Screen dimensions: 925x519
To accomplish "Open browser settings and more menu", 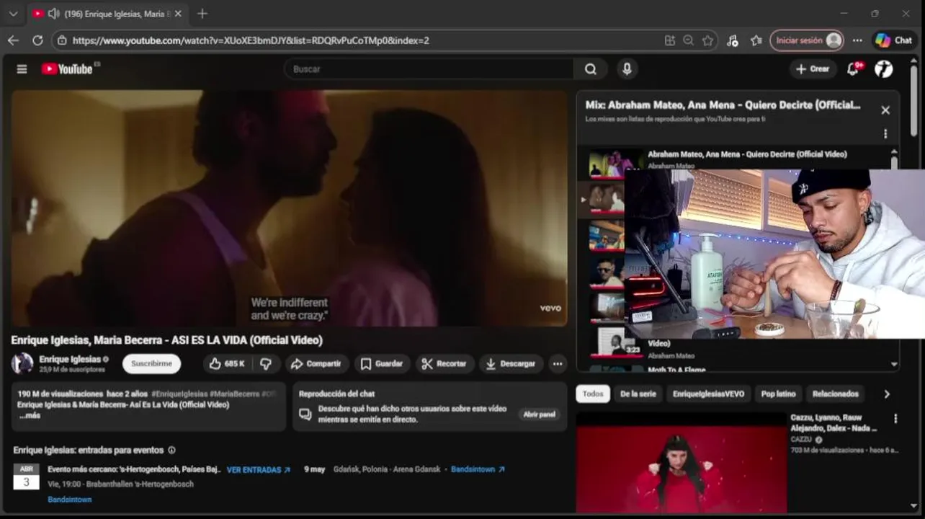I will [857, 40].
